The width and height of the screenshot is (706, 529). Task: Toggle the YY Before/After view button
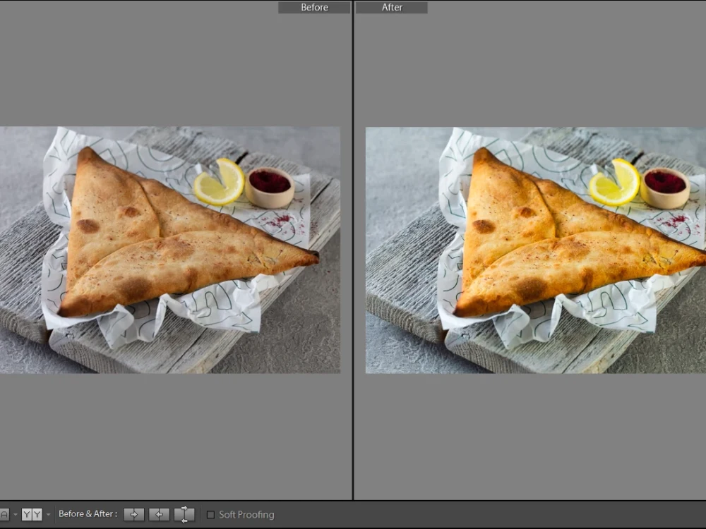32,514
